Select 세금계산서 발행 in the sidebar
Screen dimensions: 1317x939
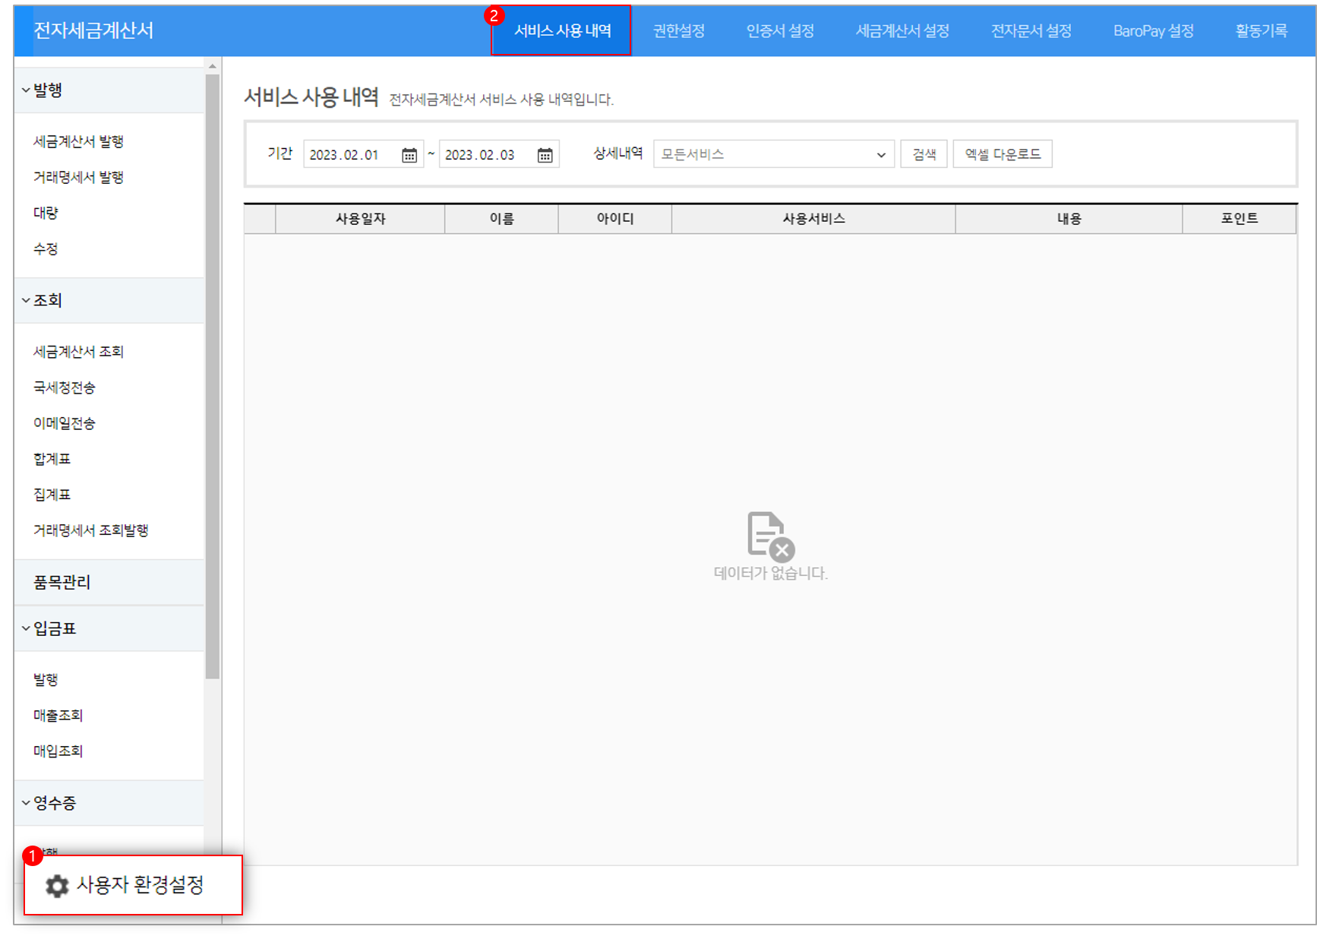[x=79, y=141]
